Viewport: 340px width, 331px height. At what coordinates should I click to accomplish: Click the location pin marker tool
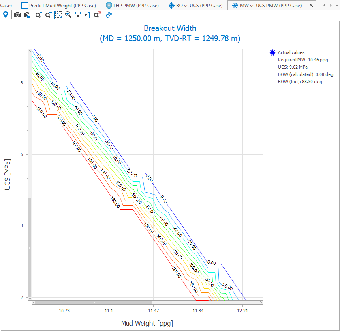pyautogui.click(x=6, y=15)
